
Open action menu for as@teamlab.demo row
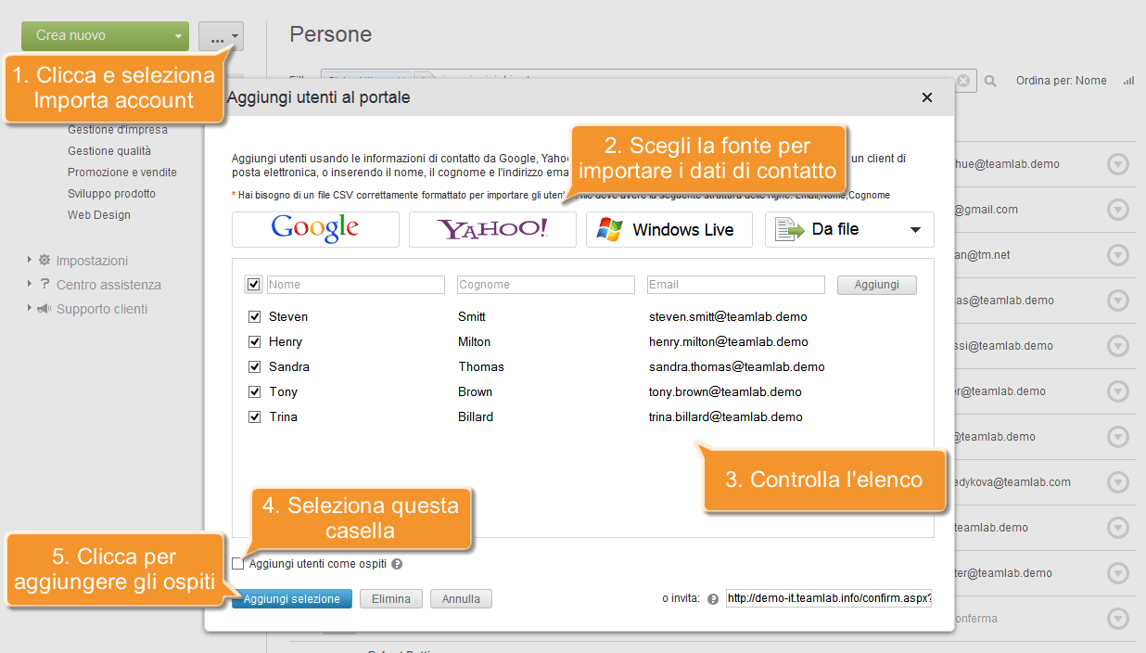1119,301
